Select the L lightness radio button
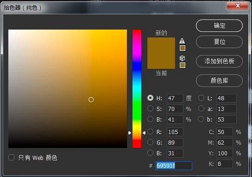The image size is (252, 177). [x=201, y=98]
